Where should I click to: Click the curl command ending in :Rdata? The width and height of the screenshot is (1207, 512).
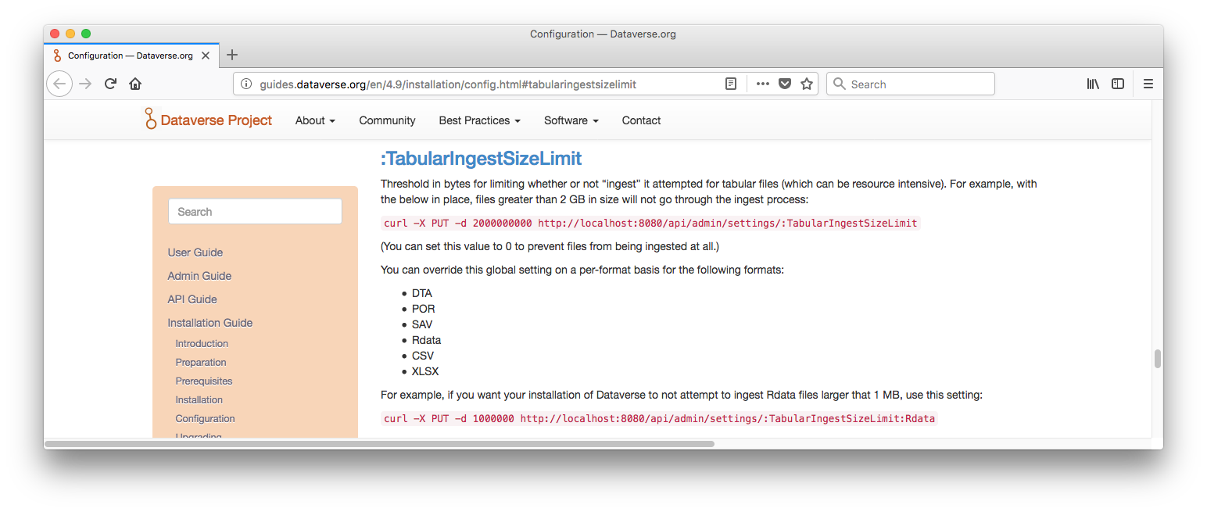coord(659,418)
